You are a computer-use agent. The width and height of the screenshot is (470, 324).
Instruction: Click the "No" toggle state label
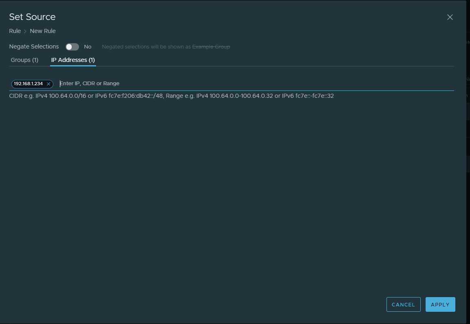pyautogui.click(x=88, y=47)
